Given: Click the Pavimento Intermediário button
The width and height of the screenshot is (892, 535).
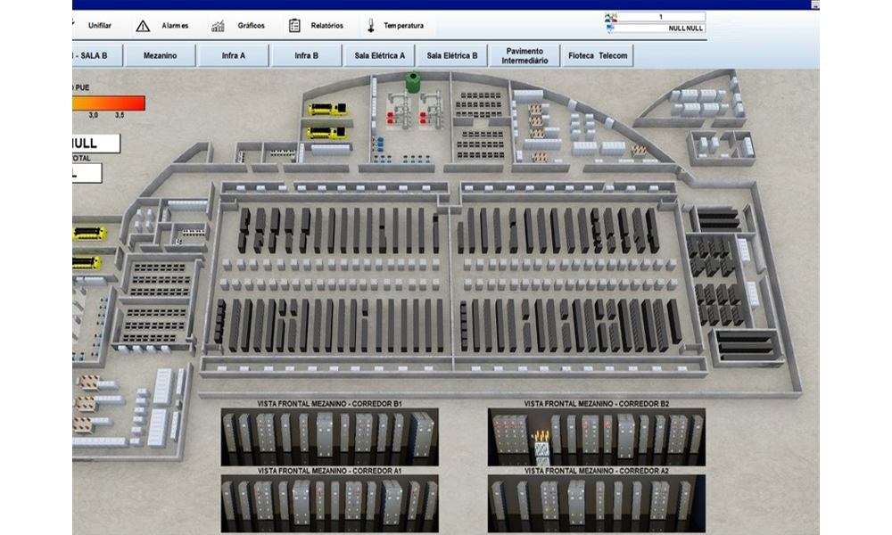Looking at the screenshot, I should [x=524, y=55].
